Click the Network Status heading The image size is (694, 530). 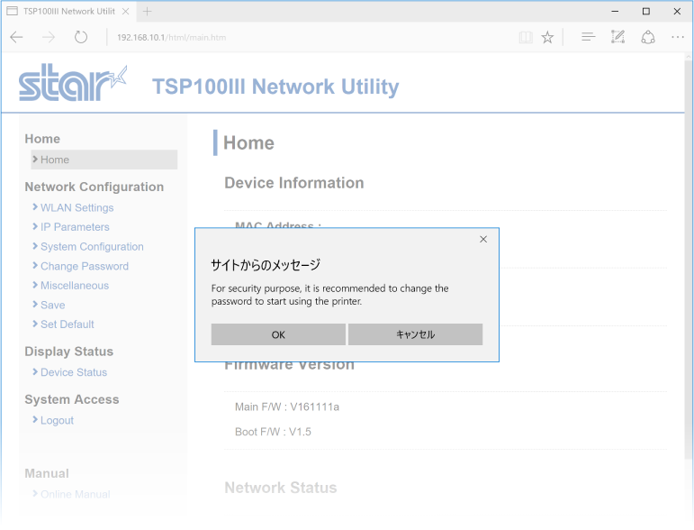click(281, 488)
